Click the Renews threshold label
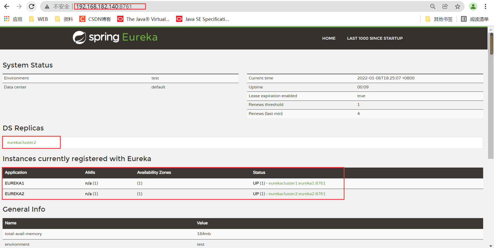 (x=266, y=105)
